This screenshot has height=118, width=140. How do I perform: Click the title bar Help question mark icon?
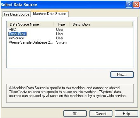129,5
